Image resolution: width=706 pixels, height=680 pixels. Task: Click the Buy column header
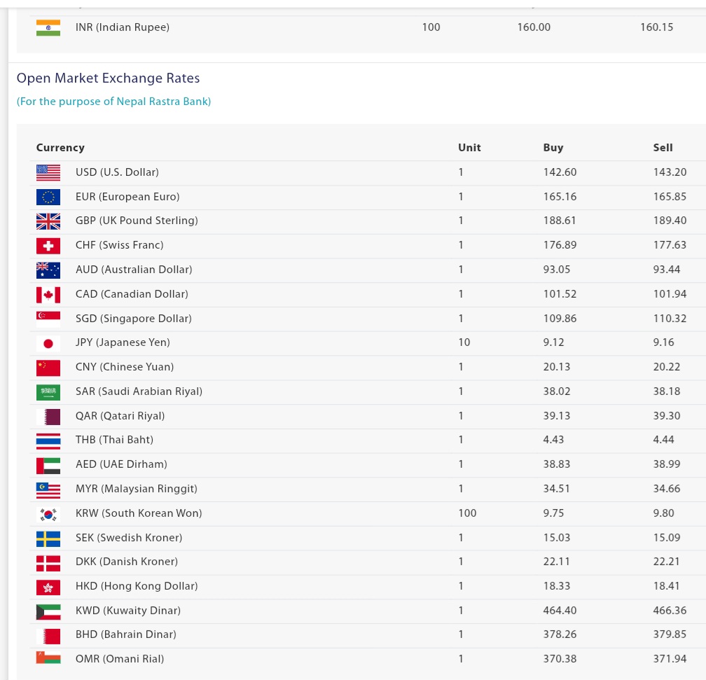[x=553, y=148]
